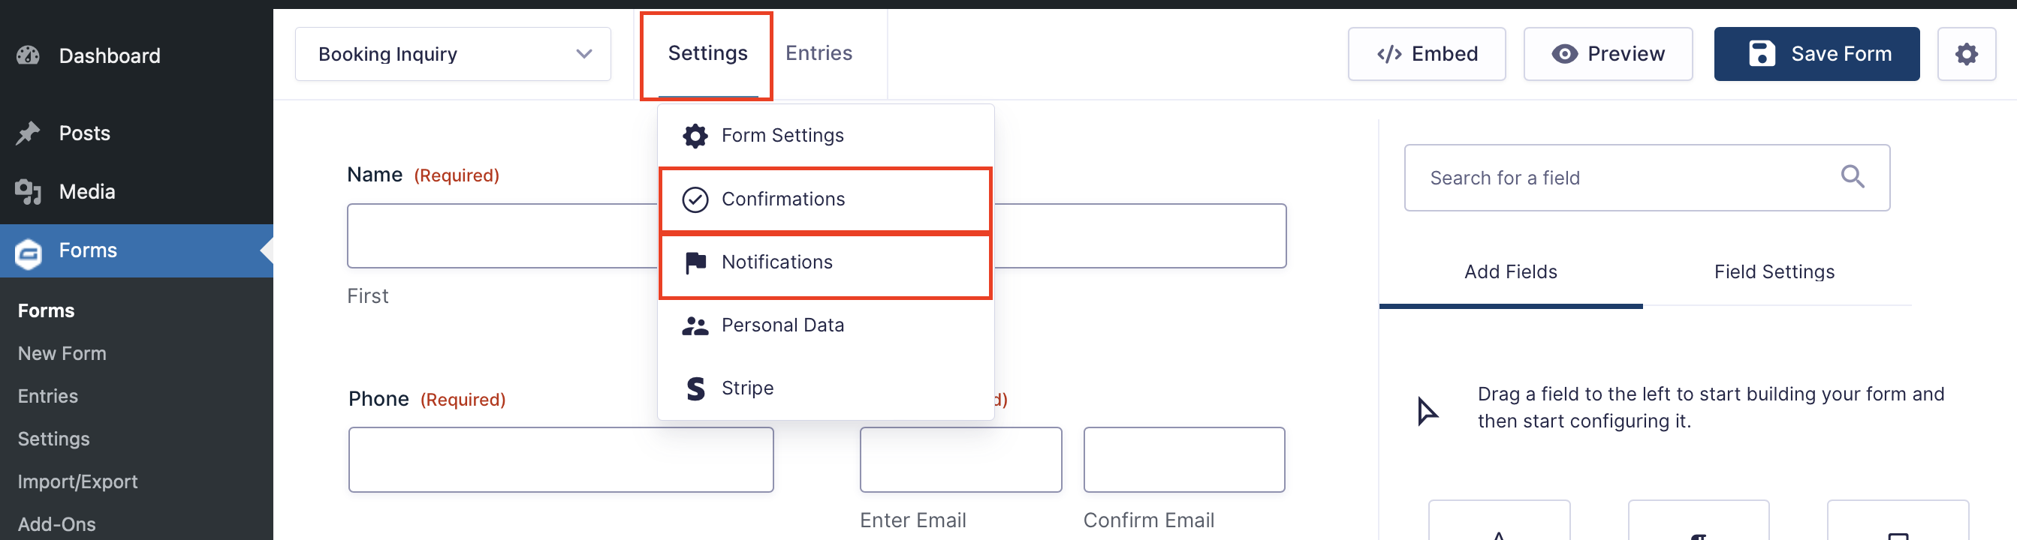The width and height of the screenshot is (2017, 540).
Task: Open the Booking Inquiry form dropdown
Action: pos(453,54)
